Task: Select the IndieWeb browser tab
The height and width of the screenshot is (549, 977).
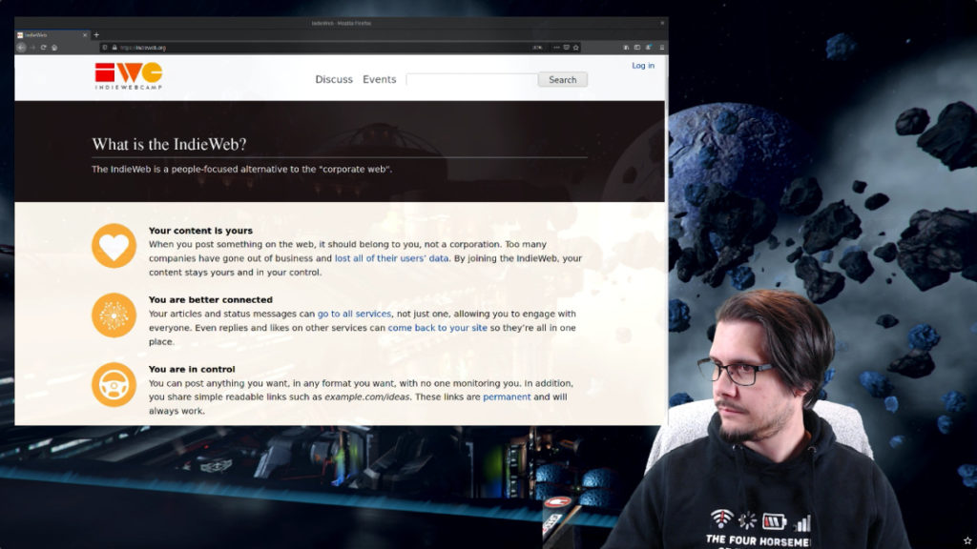Action: coord(52,35)
